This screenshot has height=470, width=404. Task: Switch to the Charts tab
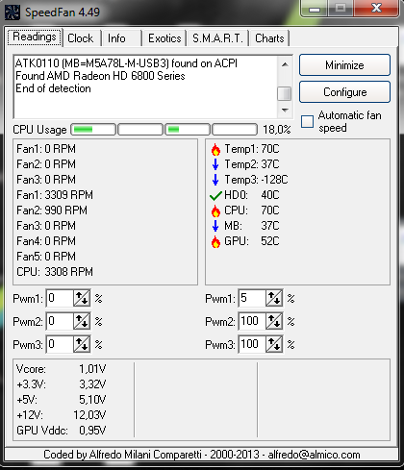click(x=269, y=38)
